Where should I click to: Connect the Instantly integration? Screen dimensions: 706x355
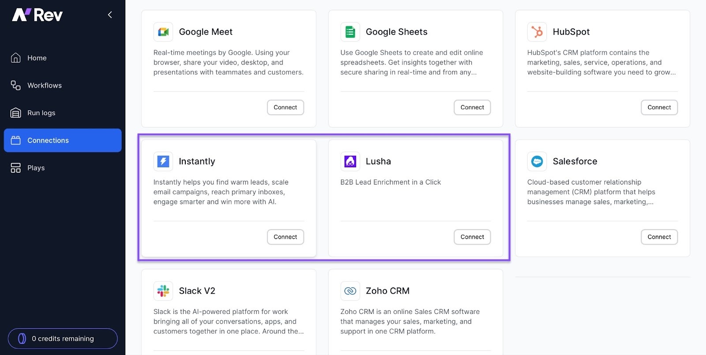coord(285,237)
